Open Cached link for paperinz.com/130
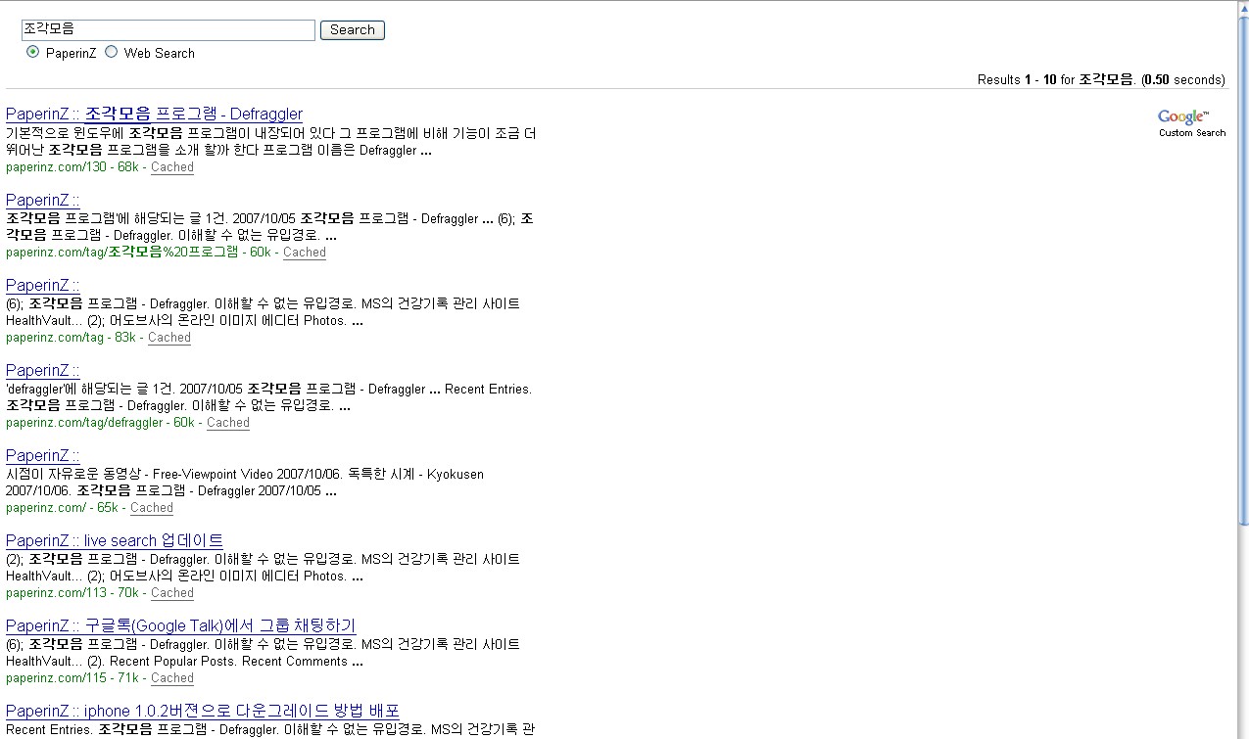1249x739 pixels. [x=172, y=167]
